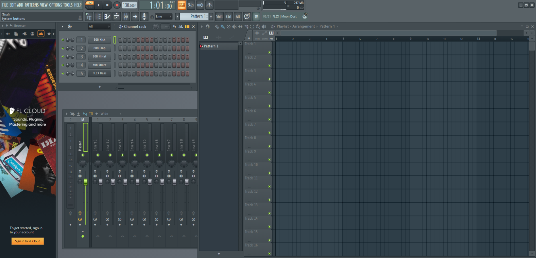536x258 pixels.
Task: Open the content library shopping cart
Action: point(256,16)
